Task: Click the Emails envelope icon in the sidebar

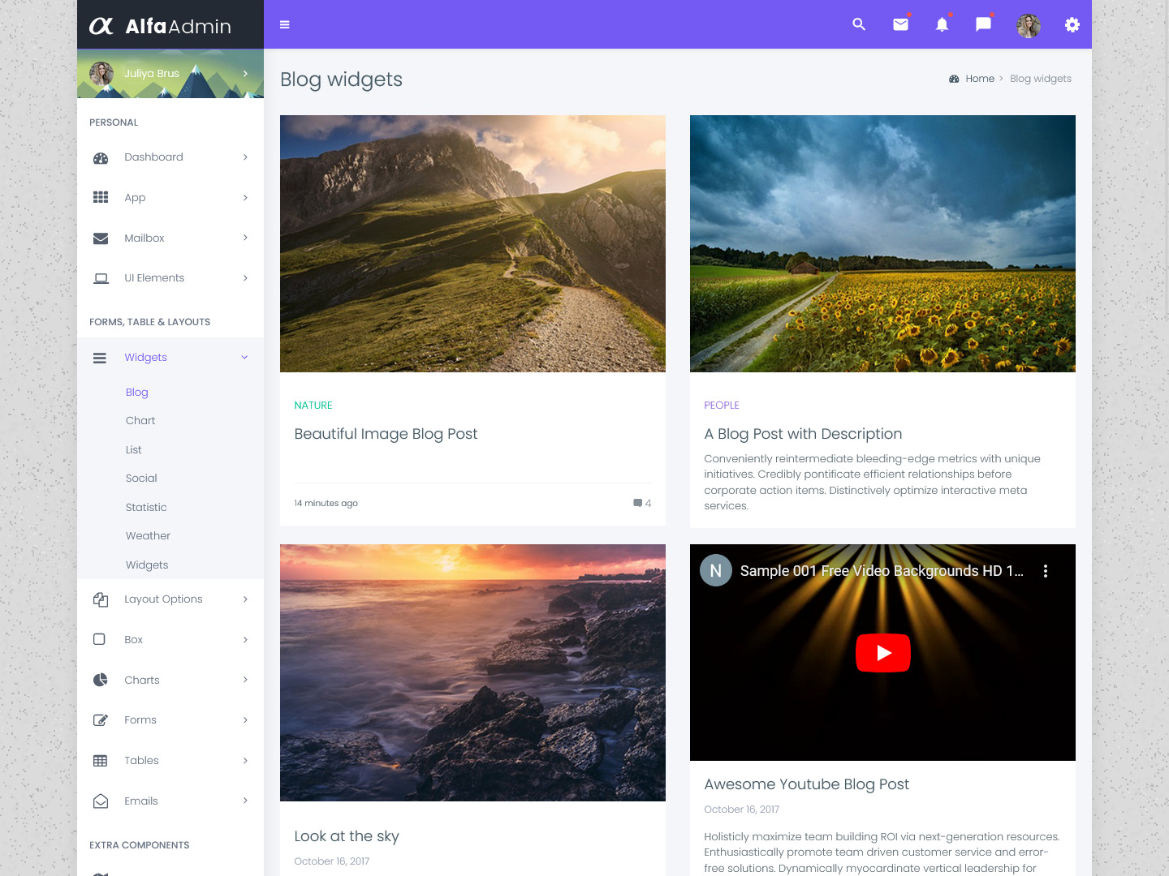Action: click(100, 801)
